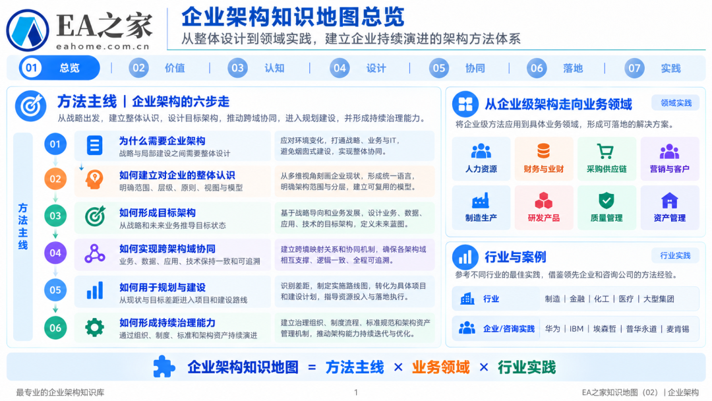712x401 pixels.
Task: Open the 07 实践 tab
Action: (x=653, y=68)
